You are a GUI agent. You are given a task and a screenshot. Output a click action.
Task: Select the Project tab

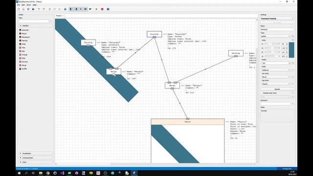point(60,16)
